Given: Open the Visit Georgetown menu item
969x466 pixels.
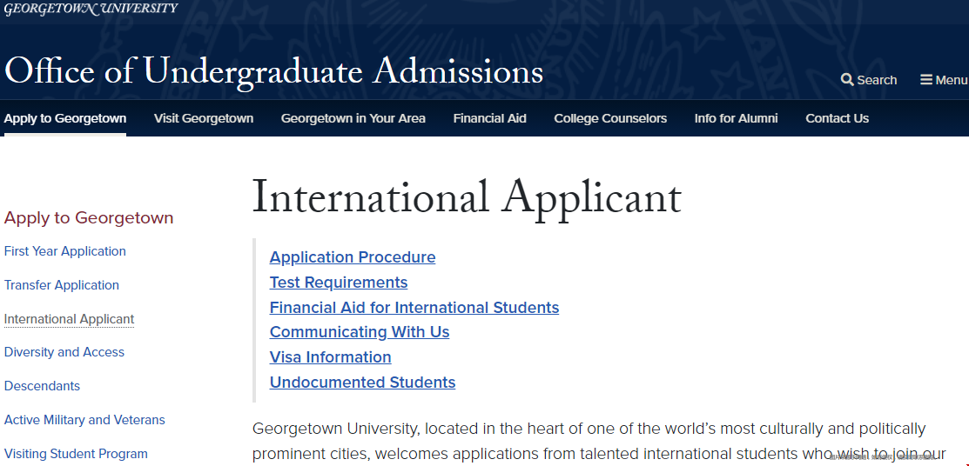Looking at the screenshot, I should click(204, 118).
